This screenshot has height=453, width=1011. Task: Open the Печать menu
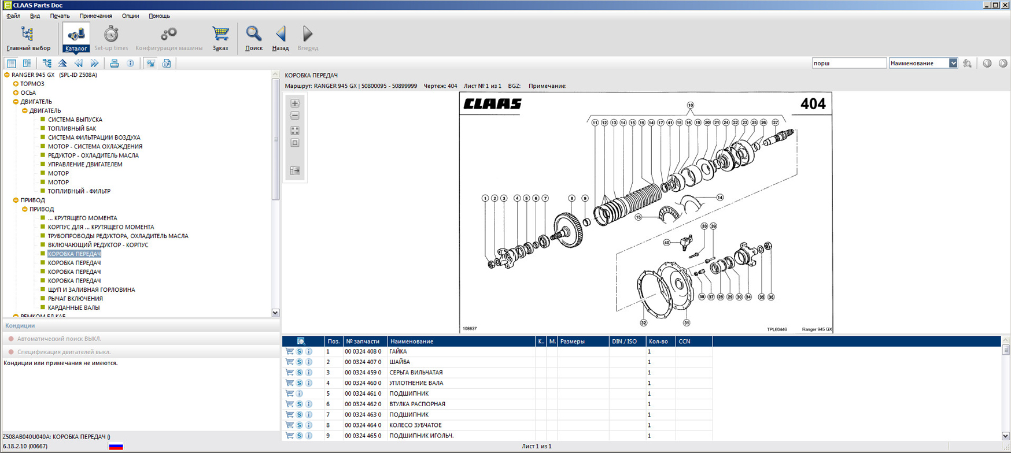60,16
